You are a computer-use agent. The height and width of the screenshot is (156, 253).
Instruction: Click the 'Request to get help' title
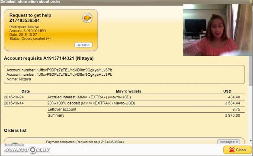pyautogui.click(x=30, y=15)
